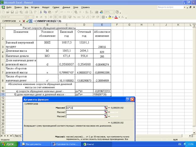Screen dimensions: 196x147
Task: Click the Массив2 range selector icon
Action: 106,112
